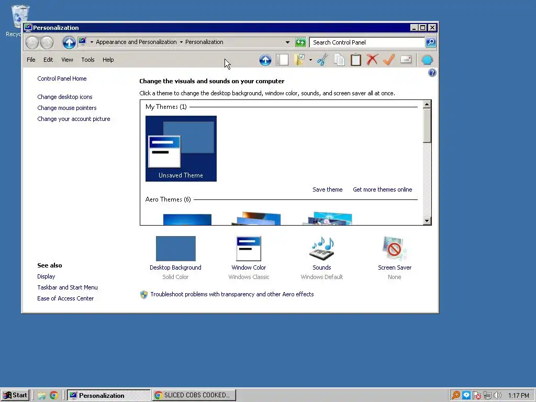Open Change your account picture link

[x=73, y=119]
